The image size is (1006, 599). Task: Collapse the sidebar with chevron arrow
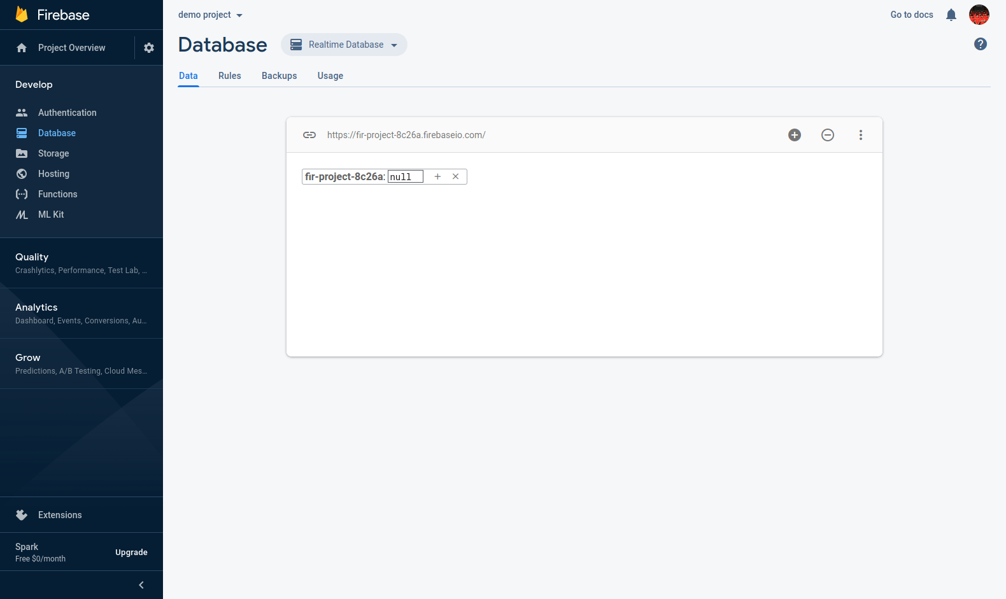point(141,585)
